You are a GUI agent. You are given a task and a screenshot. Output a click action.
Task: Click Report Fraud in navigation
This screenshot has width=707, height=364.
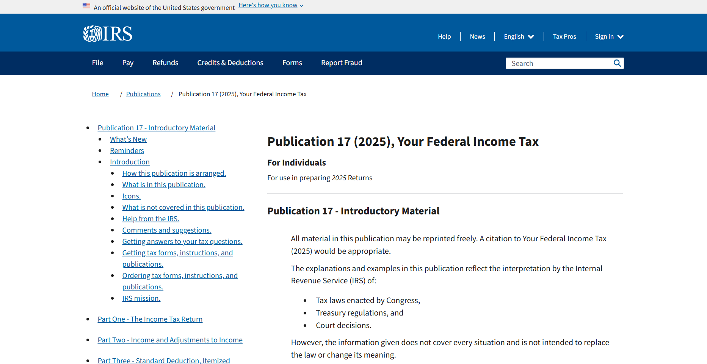[x=342, y=63]
